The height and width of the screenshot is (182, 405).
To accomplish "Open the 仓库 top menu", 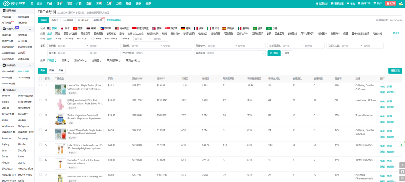I will pos(109,3).
